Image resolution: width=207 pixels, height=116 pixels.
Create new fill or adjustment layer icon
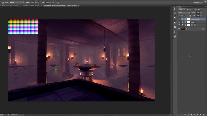click(194, 115)
